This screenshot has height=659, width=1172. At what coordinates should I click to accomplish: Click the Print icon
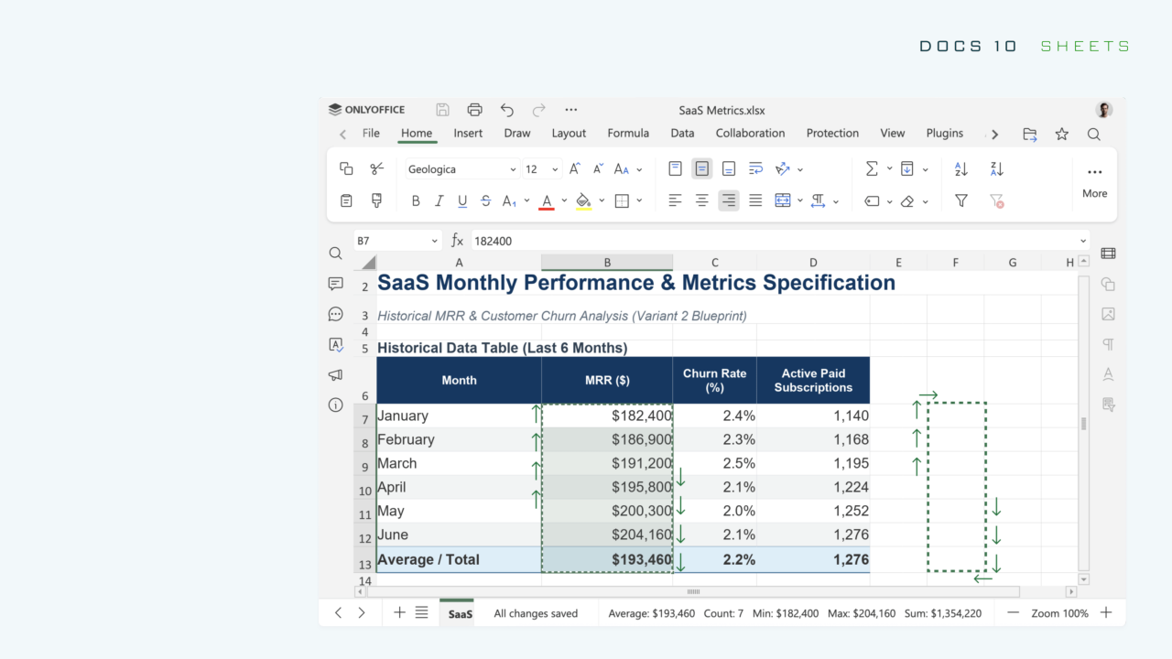tap(474, 110)
